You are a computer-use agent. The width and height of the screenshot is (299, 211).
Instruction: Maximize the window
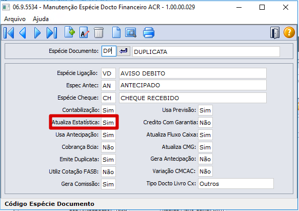click(262, 7)
